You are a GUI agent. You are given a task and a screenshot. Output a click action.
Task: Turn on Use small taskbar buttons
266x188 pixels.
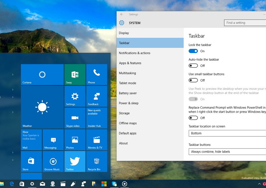point(193,80)
